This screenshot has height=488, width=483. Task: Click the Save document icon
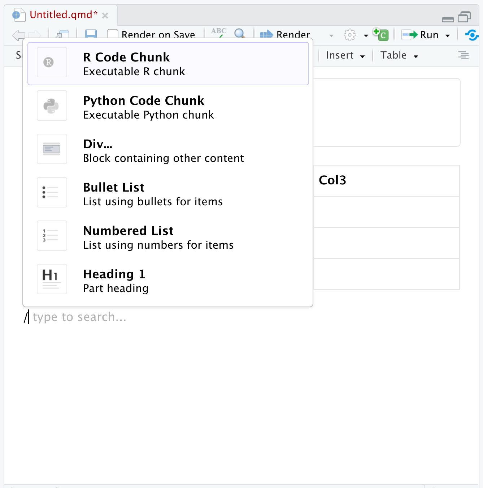click(x=90, y=35)
